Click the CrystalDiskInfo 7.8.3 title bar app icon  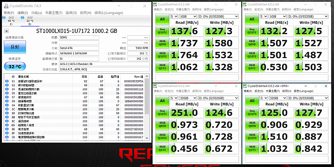coord(6,6)
